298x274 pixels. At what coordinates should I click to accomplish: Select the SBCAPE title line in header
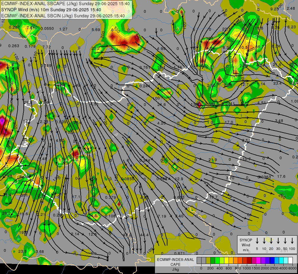65,4
